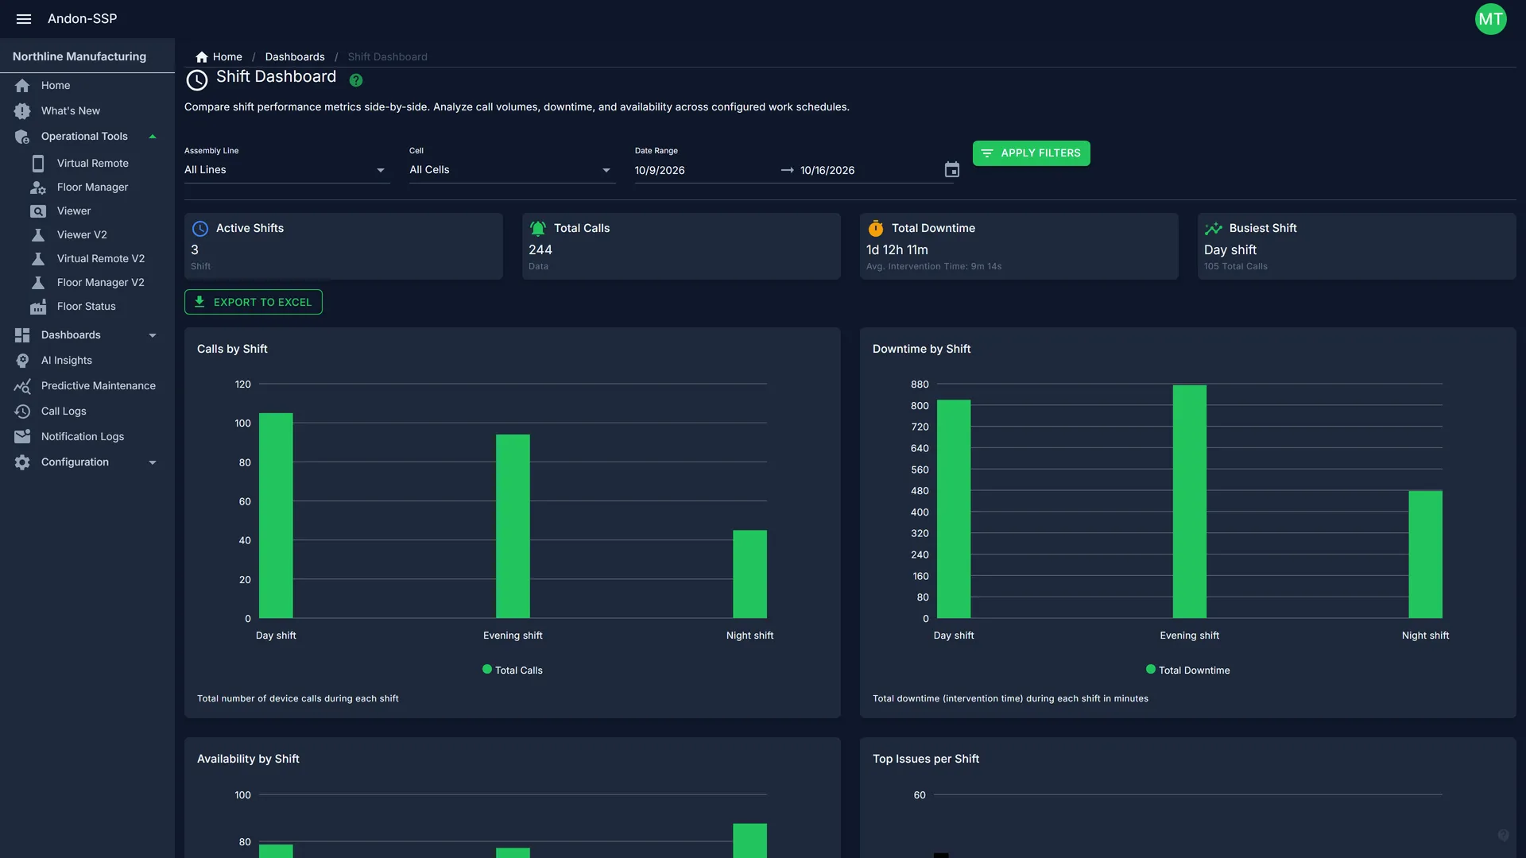Expand the Dashboards sidebar section
Viewport: 1526px width, 858px height.
tap(153, 335)
